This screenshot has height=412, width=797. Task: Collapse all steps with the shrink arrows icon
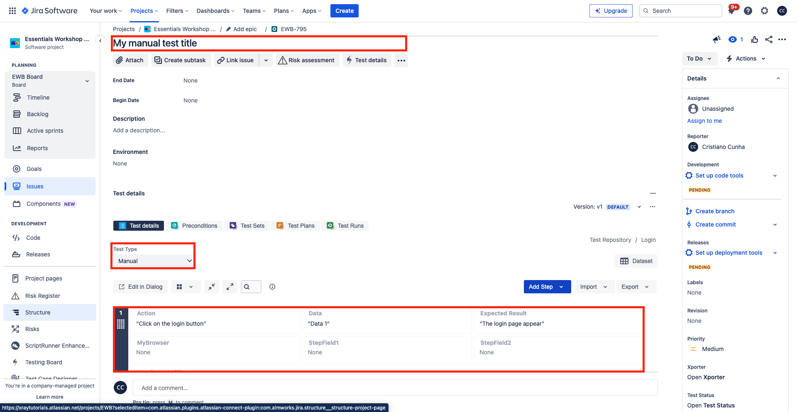(212, 287)
